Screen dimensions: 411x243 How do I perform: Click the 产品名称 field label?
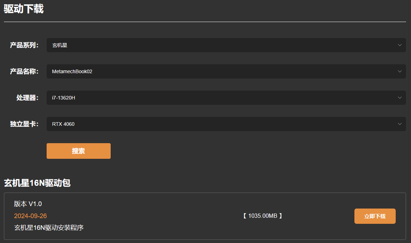[24, 71]
